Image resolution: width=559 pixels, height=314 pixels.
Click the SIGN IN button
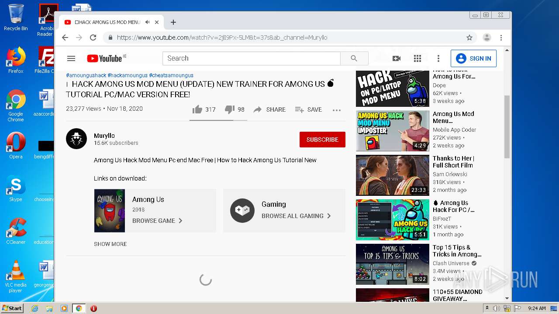tap(473, 58)
